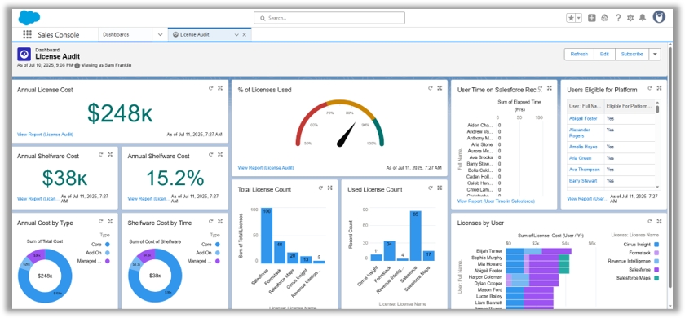Refresh the Users Eligible for Platform widget

[650, 88]
